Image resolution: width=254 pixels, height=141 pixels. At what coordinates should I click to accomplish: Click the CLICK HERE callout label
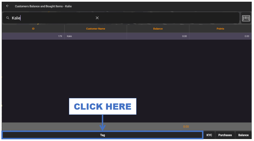pyautogui.click(x=103, y=107)
